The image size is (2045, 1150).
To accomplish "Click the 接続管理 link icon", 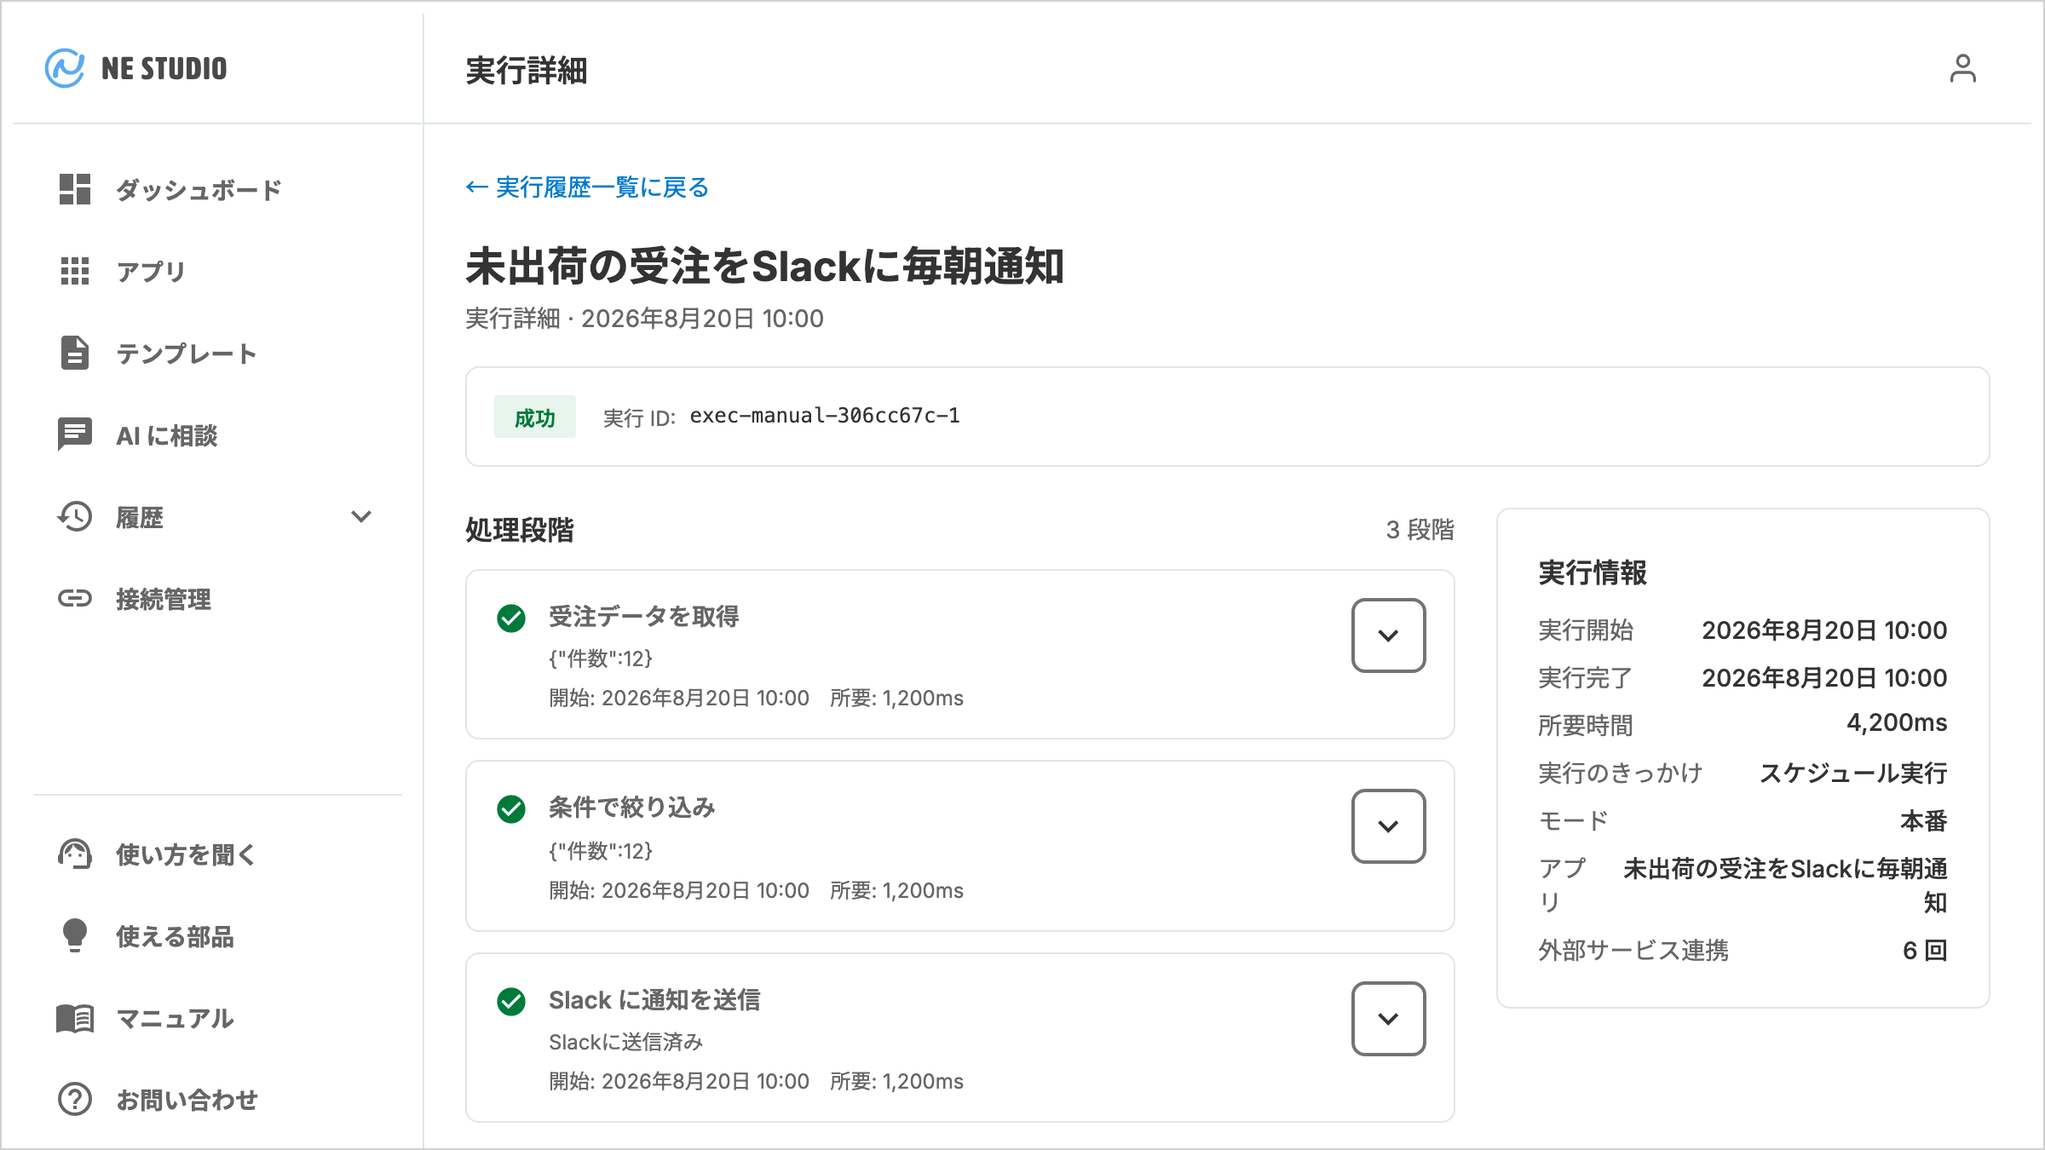I will point(75,598).
